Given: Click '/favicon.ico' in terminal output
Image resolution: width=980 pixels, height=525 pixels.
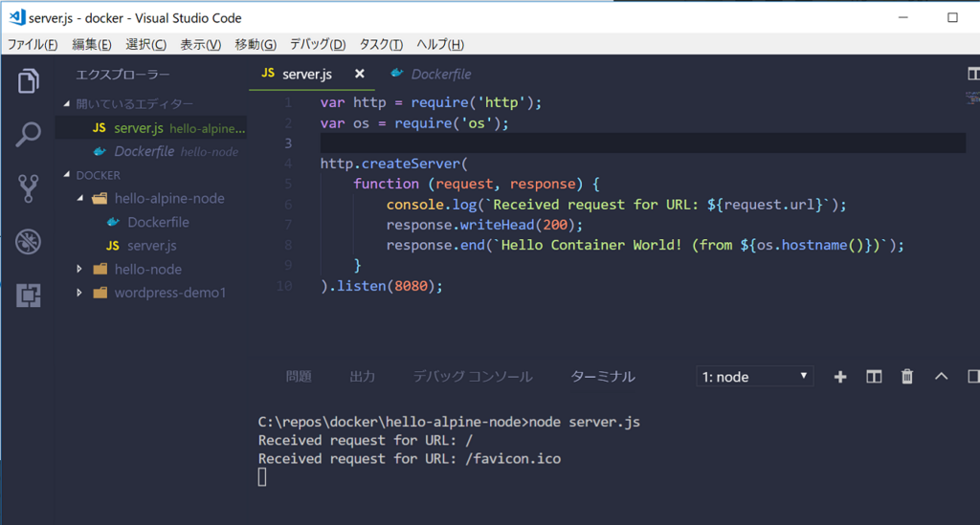Looking at the screenshot, I should pos(513,459).
